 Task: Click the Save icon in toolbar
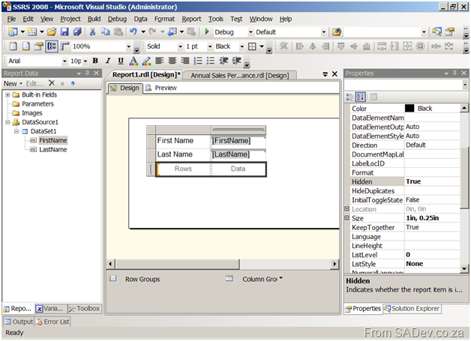click(64, 31)
